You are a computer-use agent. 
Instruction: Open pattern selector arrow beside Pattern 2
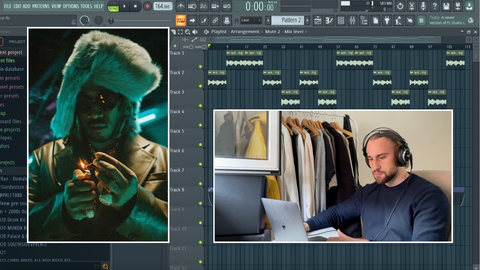[x=268, y=20]
